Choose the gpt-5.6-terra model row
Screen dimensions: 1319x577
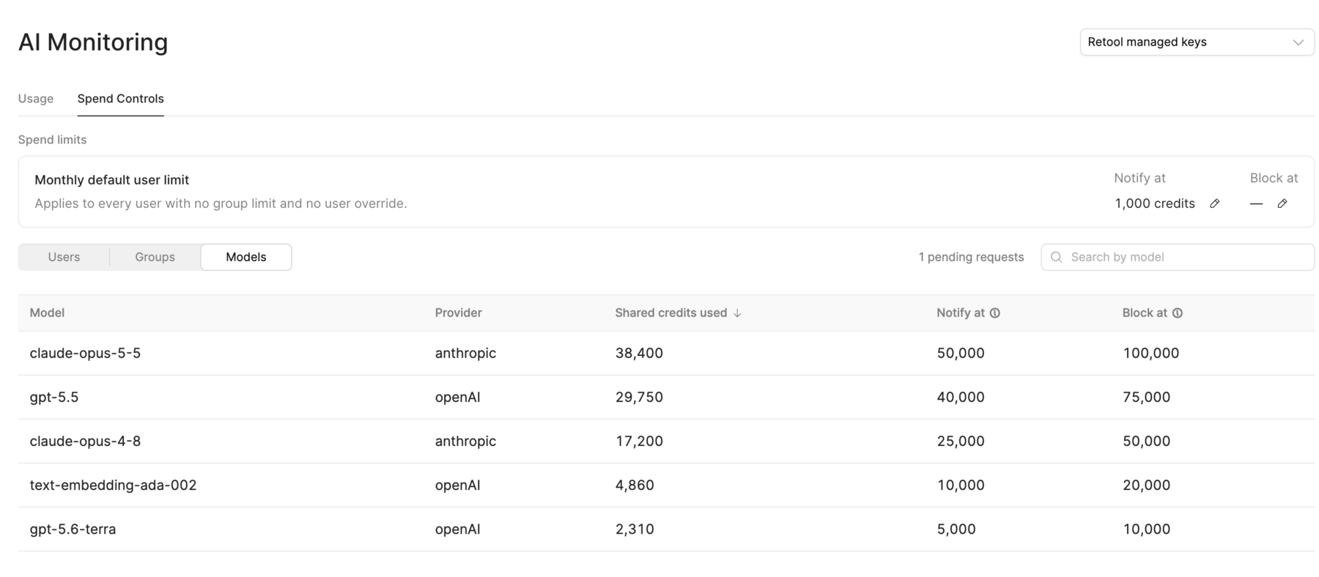click(666, 529)
